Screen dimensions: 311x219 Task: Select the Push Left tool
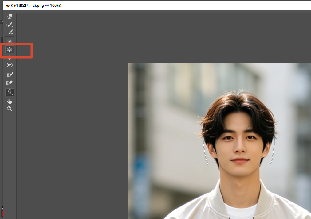coord(10,65)
